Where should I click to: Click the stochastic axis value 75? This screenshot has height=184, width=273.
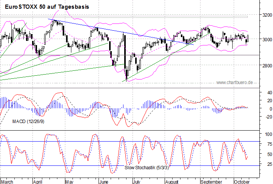tap(270, 144)
